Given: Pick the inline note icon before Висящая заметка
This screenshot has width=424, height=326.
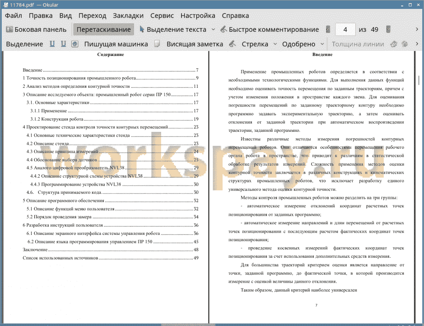Looking at the screenshot, I should [157, 44].
